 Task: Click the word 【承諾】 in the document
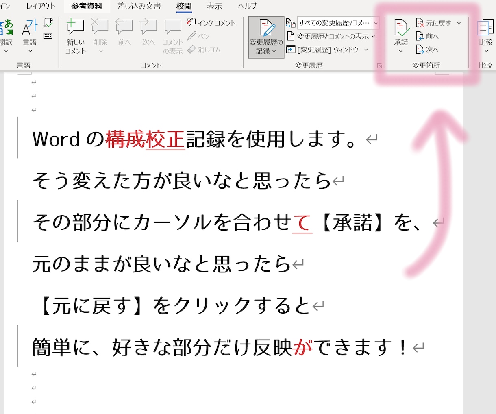point(352,222)
